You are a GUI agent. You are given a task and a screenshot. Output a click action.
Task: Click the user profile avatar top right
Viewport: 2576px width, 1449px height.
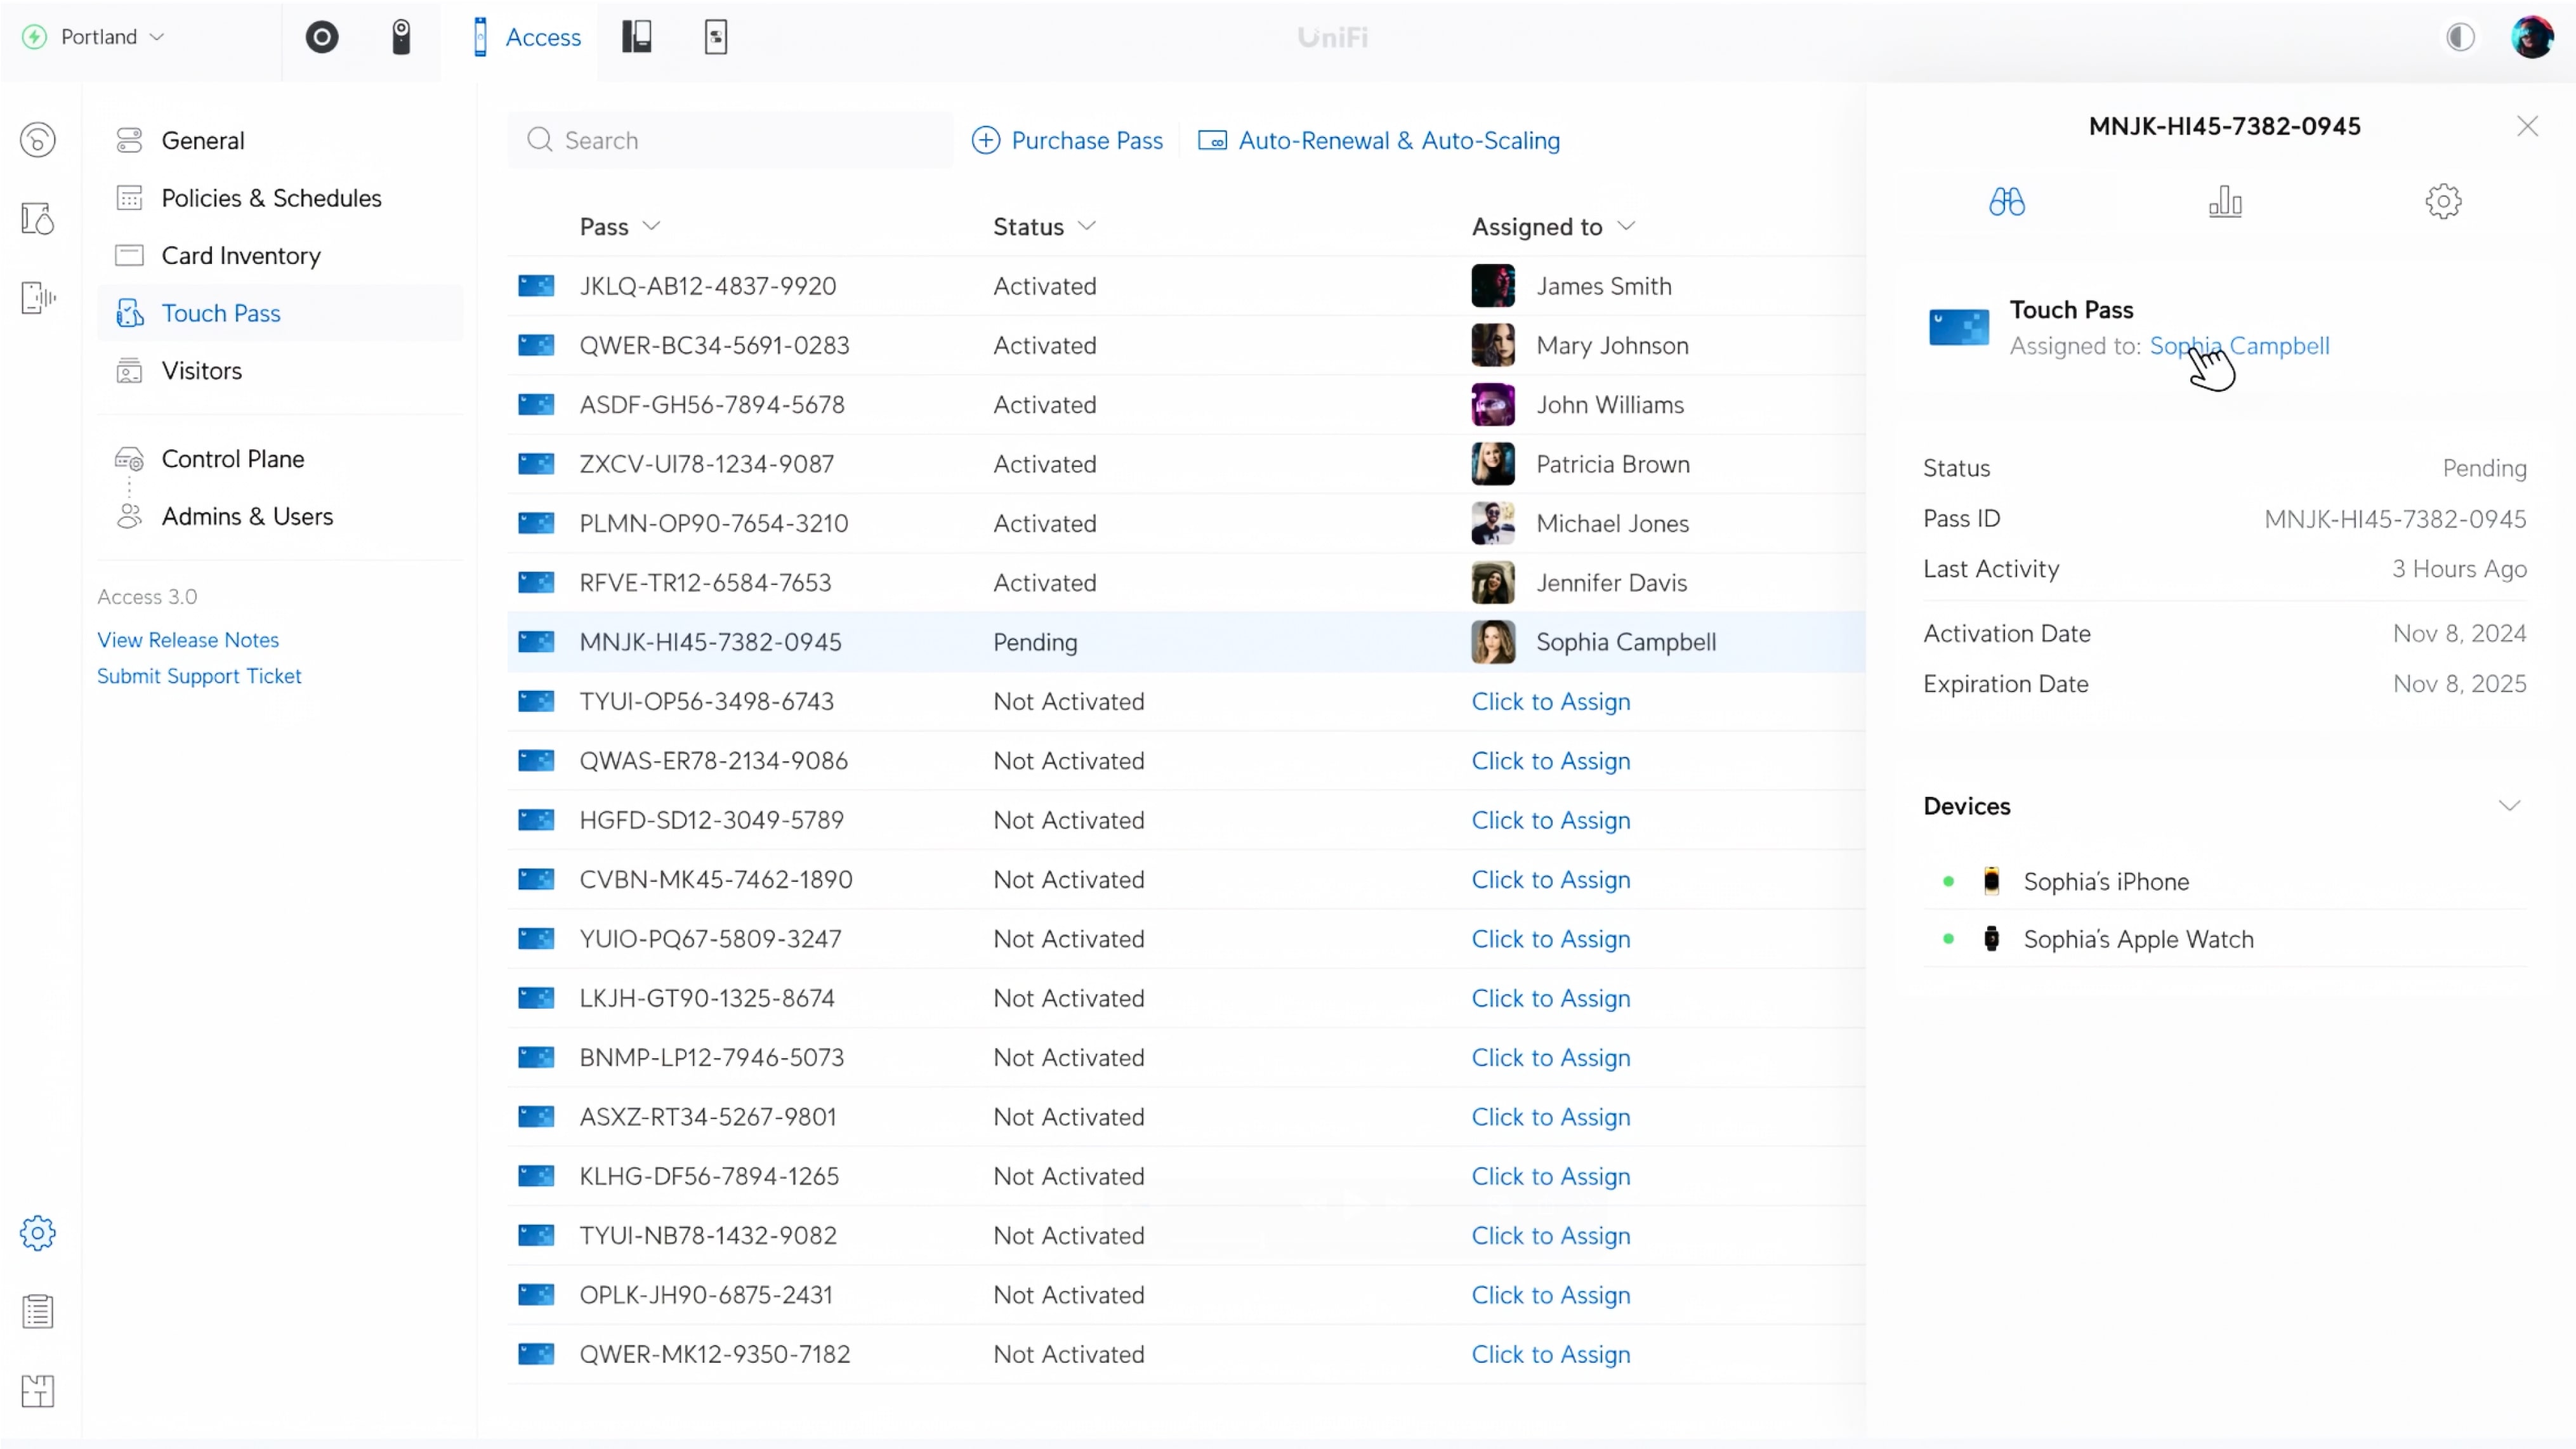(x=2531, y=37)
